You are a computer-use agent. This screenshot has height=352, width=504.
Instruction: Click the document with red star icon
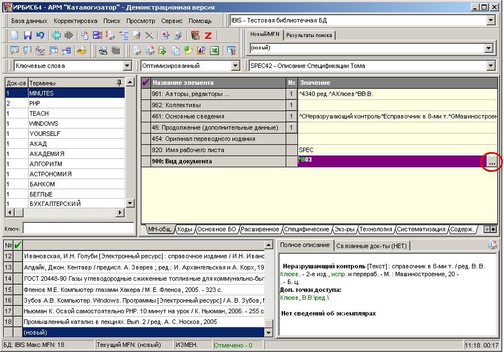[165, 35]
